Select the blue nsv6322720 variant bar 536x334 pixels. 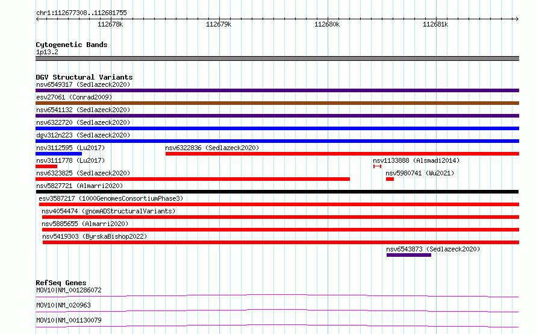pyautogui.click(x=277, y=128)
